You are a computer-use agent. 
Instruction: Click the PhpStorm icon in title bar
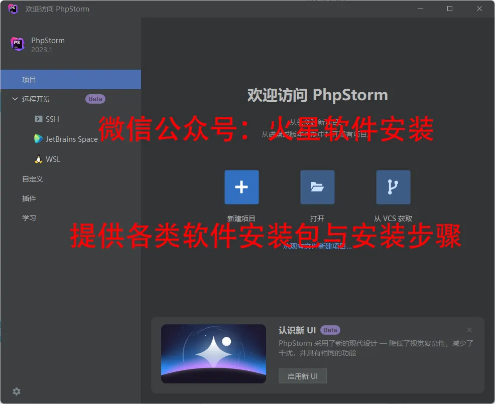click(13, 9)
